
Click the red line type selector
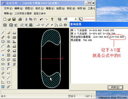tap(89, 19)
